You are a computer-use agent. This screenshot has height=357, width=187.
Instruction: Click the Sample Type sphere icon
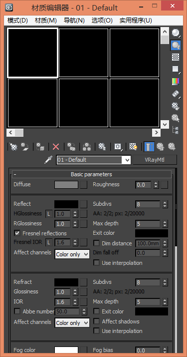(x=176, y=33)
